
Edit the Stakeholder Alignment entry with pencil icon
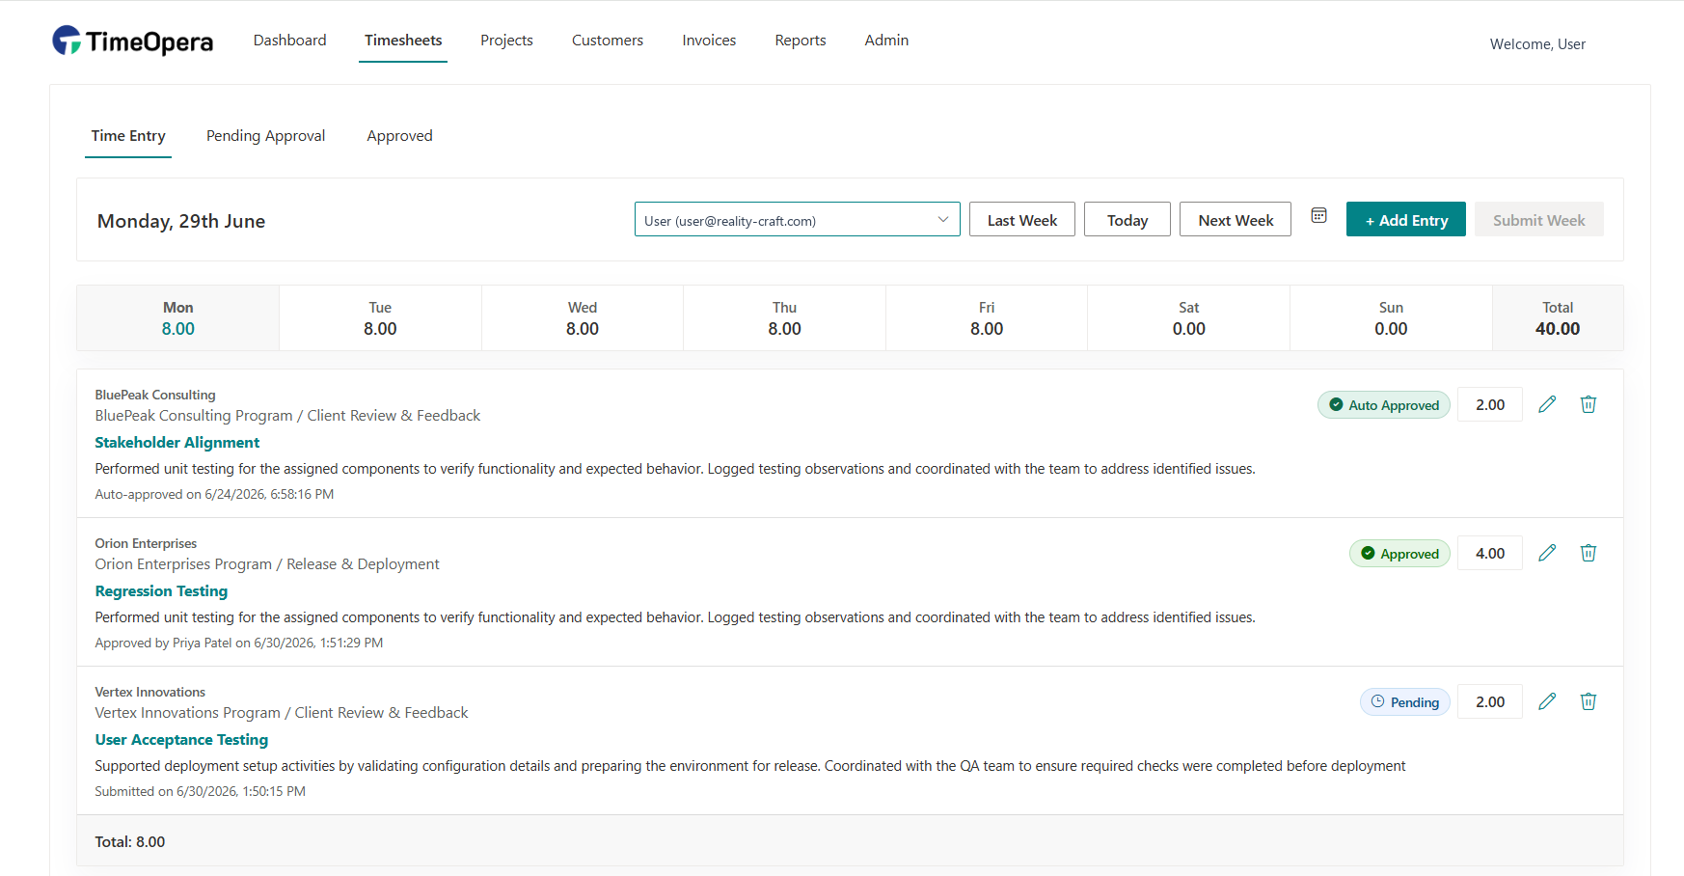tap(1547, 404)
